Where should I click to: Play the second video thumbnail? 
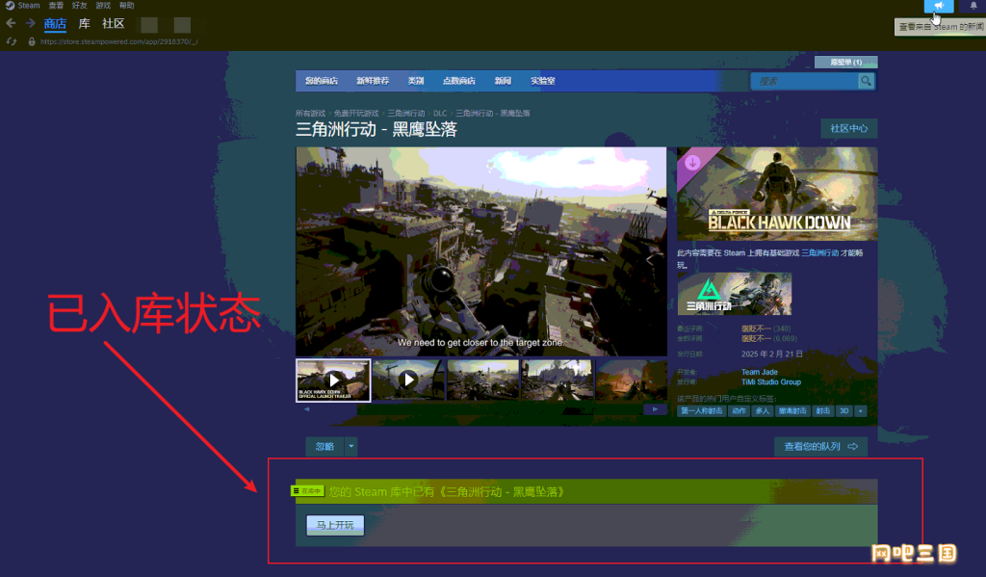coord(408,380)
